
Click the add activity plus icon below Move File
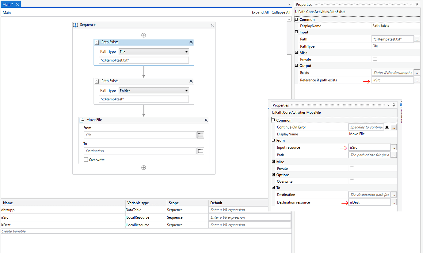click(143, 168)
